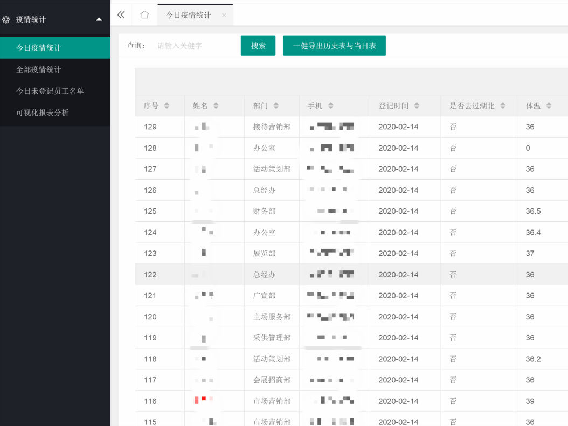
Task: Open 可视化报表分析 page
Action: 43,113
